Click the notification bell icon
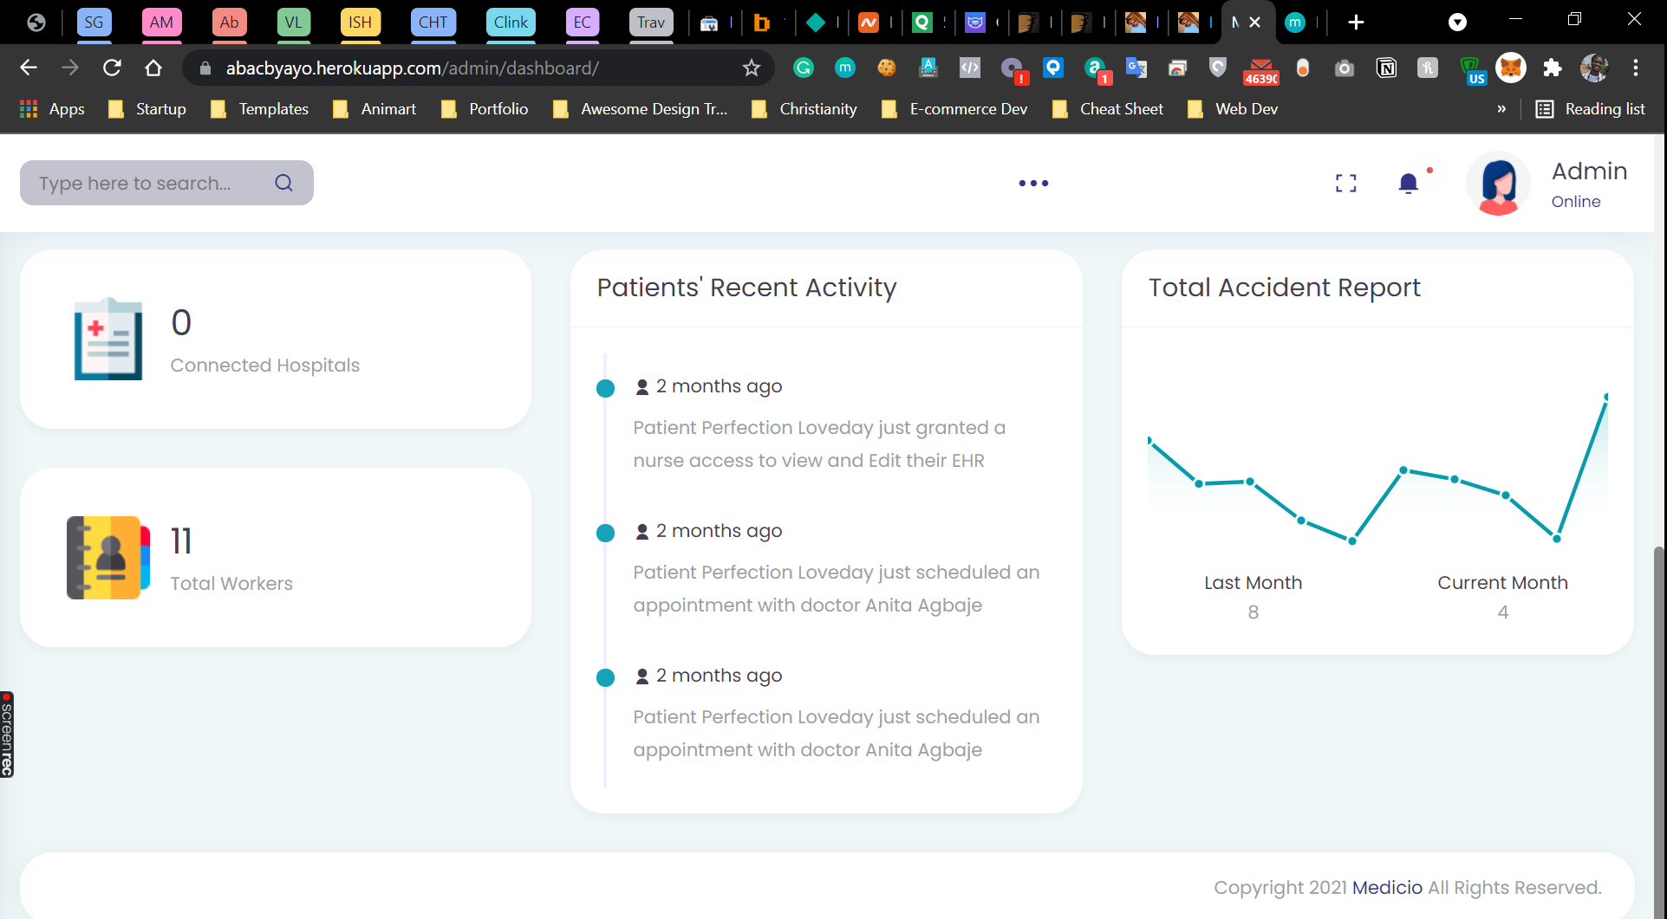1667x919 pixels. coord(1408,183)
